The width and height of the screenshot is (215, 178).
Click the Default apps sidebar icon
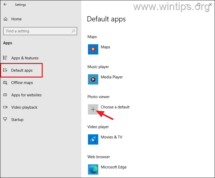pos(5,70)
